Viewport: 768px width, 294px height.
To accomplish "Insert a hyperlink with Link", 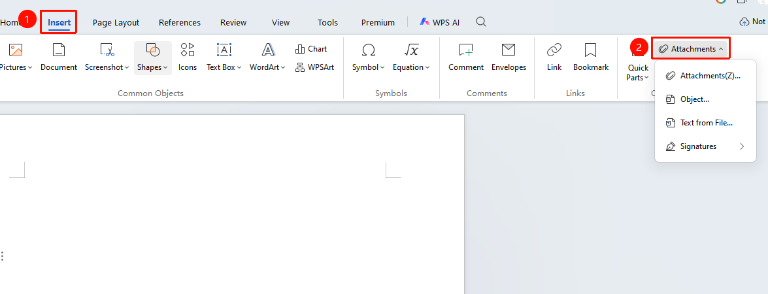I will 554,57.
